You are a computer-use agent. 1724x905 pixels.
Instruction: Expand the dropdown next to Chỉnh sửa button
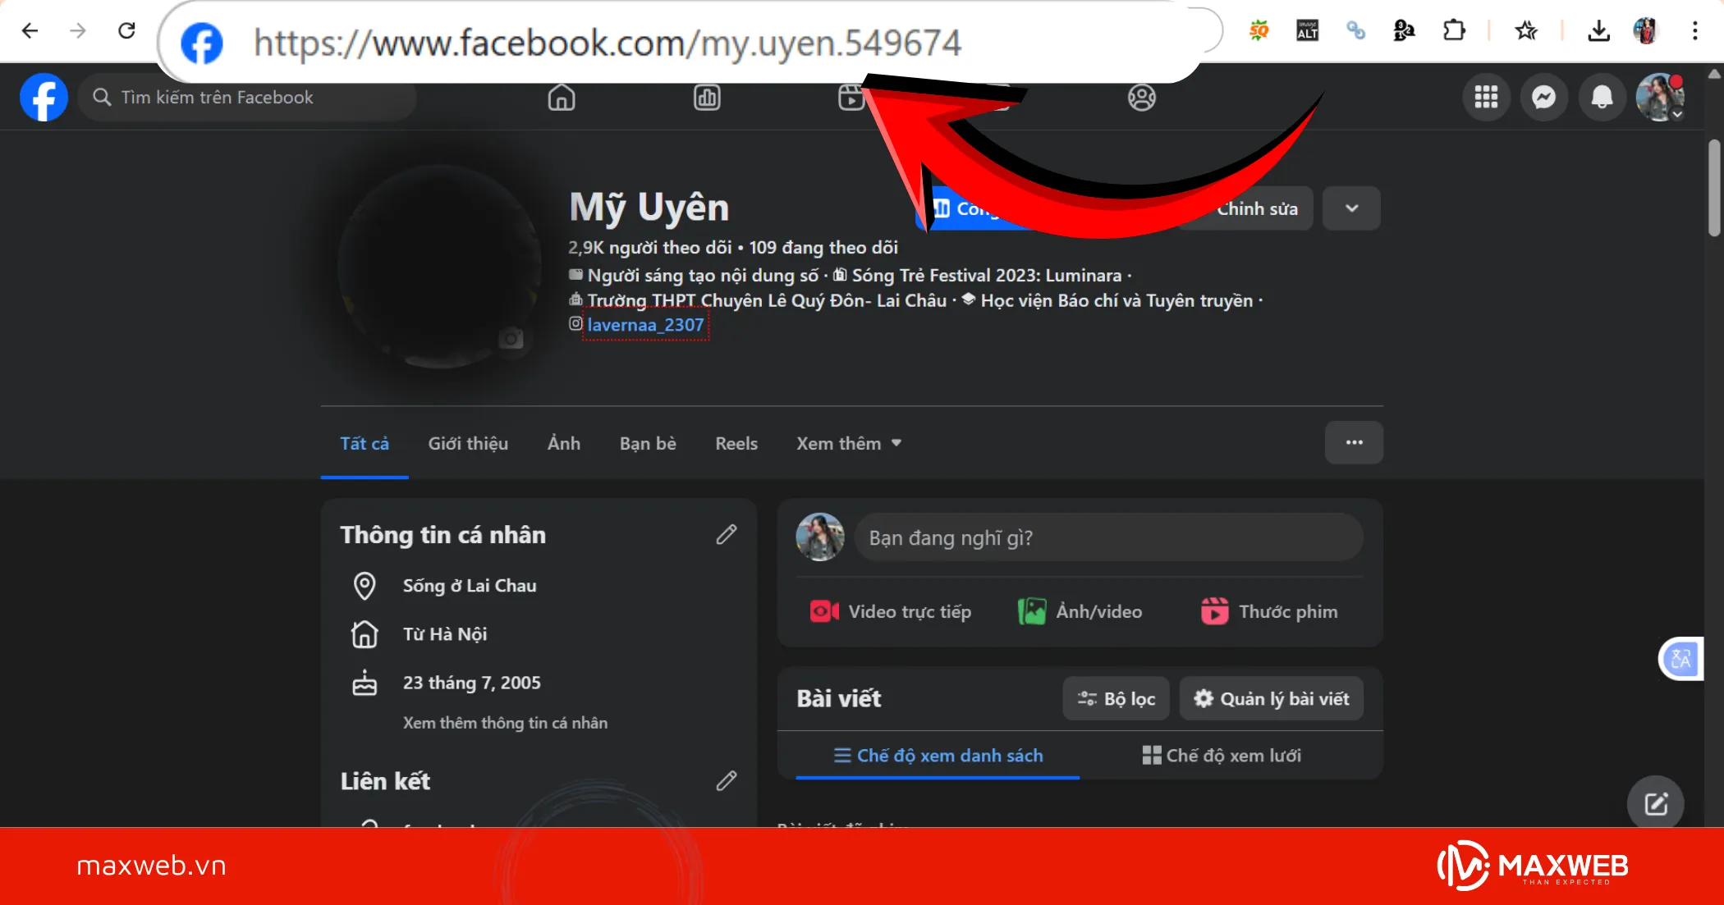(1351, 208)
